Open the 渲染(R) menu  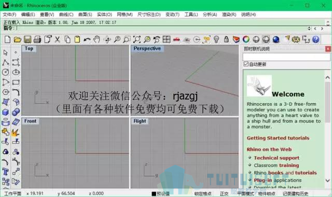click(229, 15)
